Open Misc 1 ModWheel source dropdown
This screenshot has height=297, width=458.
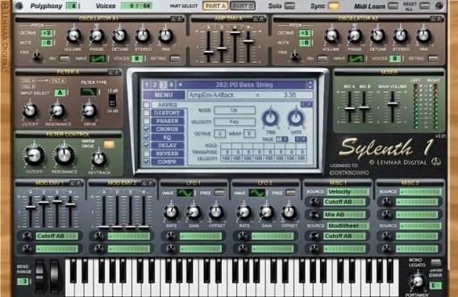[x=348, y=226]
